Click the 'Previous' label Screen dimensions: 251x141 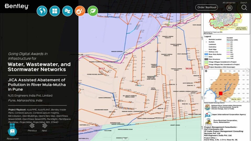pyautogui.click(x=32, y=131)
